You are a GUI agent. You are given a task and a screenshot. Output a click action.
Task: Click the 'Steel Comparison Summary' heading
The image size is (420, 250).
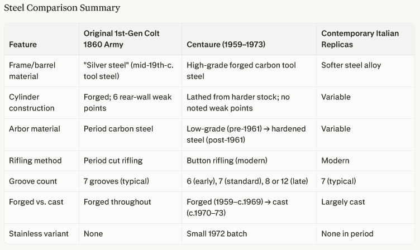[x=62, y=8]
